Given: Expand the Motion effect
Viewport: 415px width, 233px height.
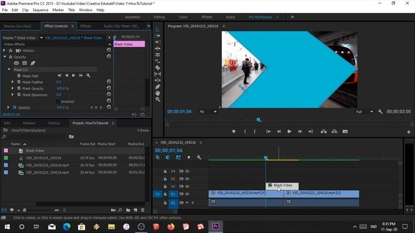Looking at the screenshot, I should (x=4, y=50).
